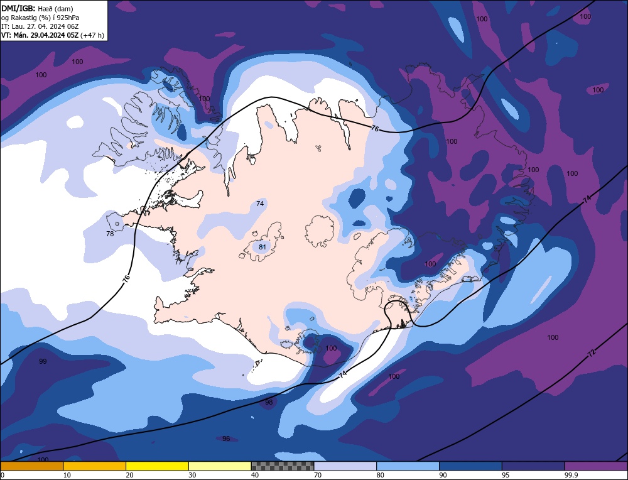Viewport: 628px width, 480px height.
Task: Click the legend tick label '30'
Action: [192, 475]
